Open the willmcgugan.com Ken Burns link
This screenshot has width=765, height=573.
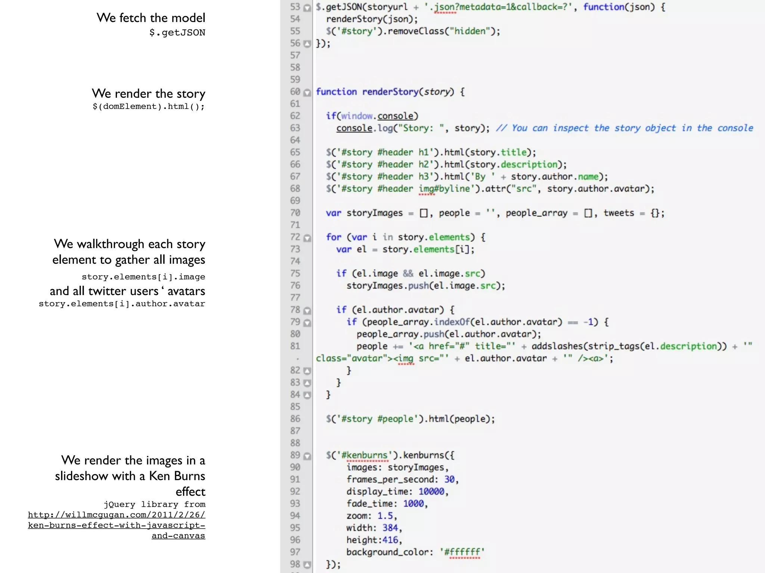[117, 525]
